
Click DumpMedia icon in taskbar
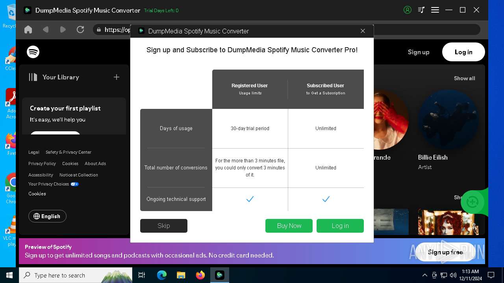tap(220, 275)
